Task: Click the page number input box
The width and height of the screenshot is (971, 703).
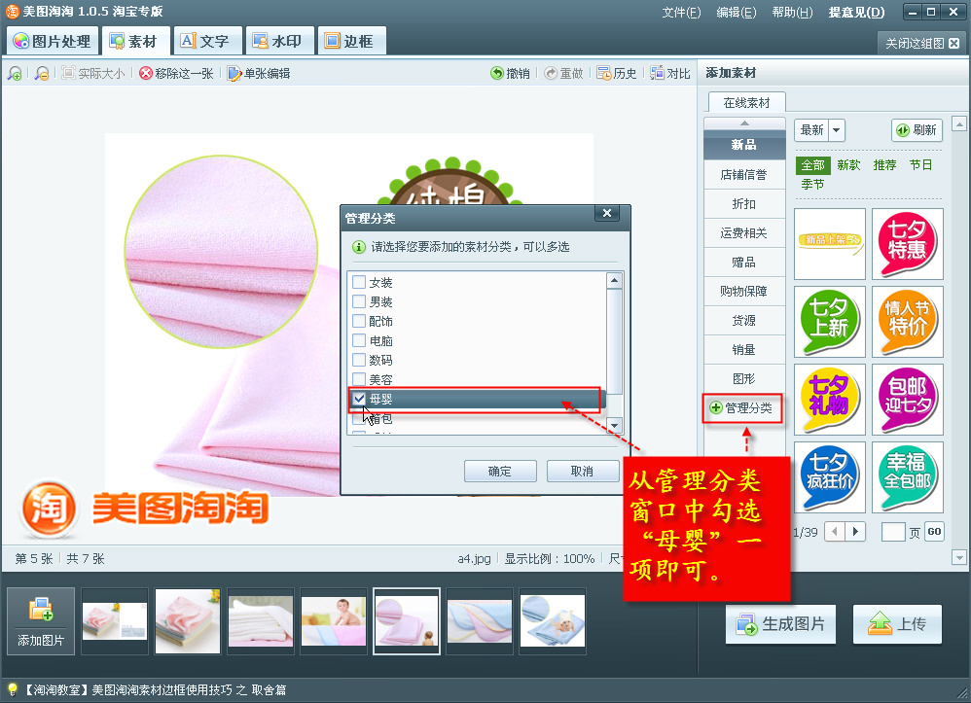Action: 893,532
